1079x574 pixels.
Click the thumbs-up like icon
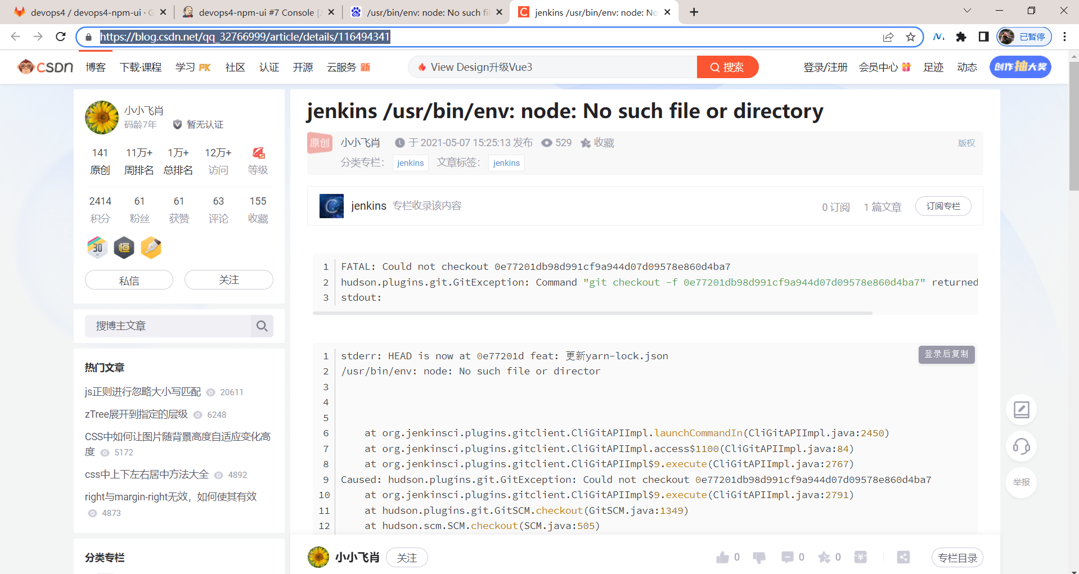[723, 557]
